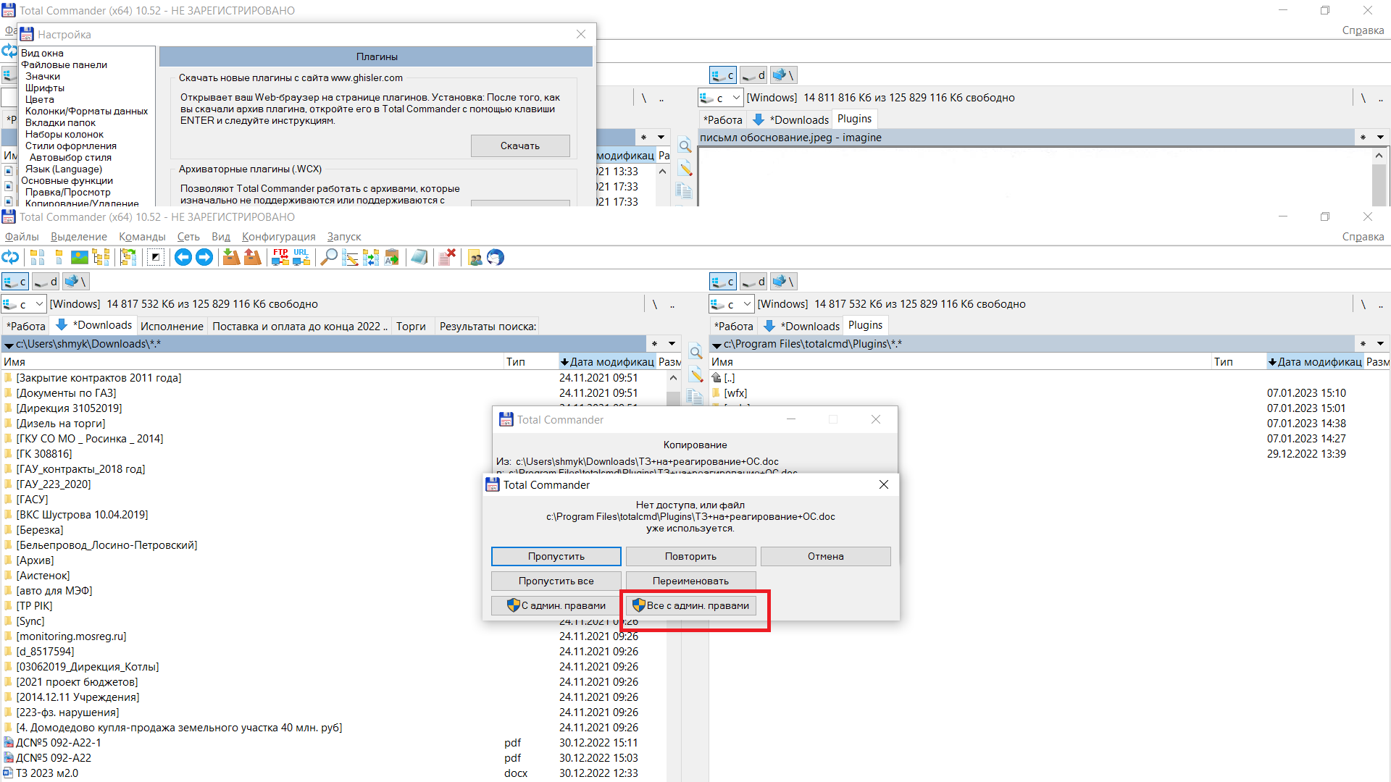Click the thumbnail view picture icon

(80, 258)
